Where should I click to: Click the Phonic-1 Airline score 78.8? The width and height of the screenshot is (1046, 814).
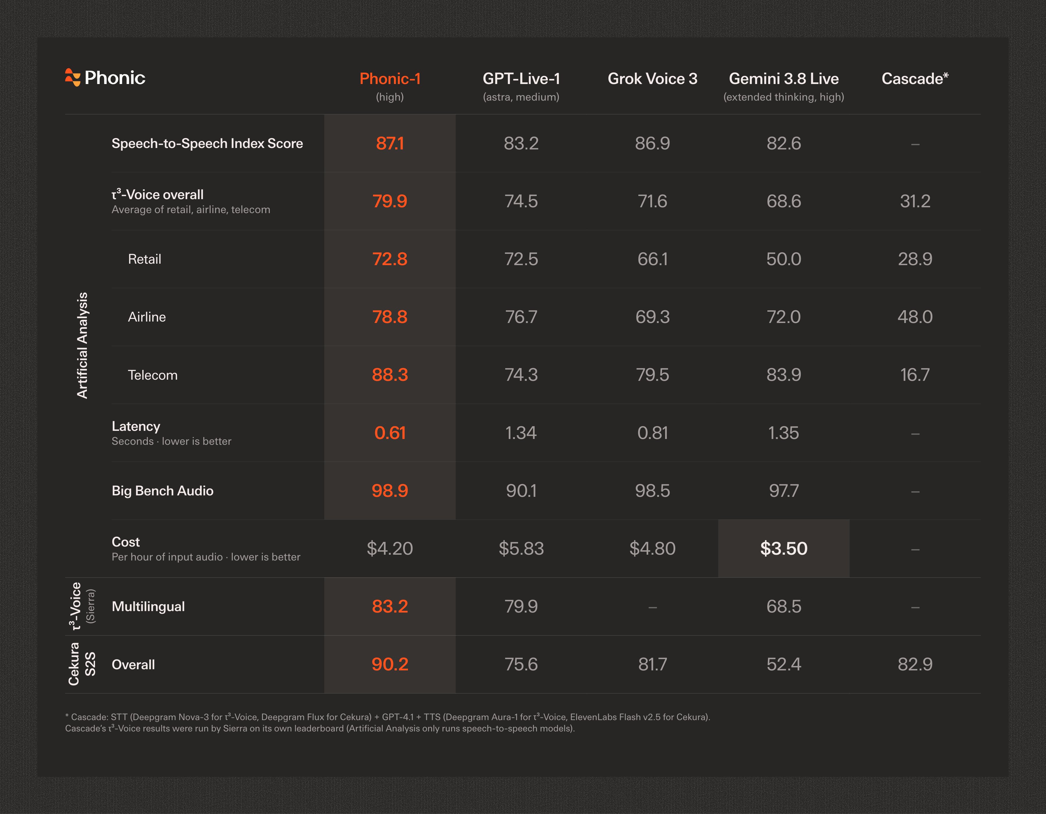click(x=390, y=317)
